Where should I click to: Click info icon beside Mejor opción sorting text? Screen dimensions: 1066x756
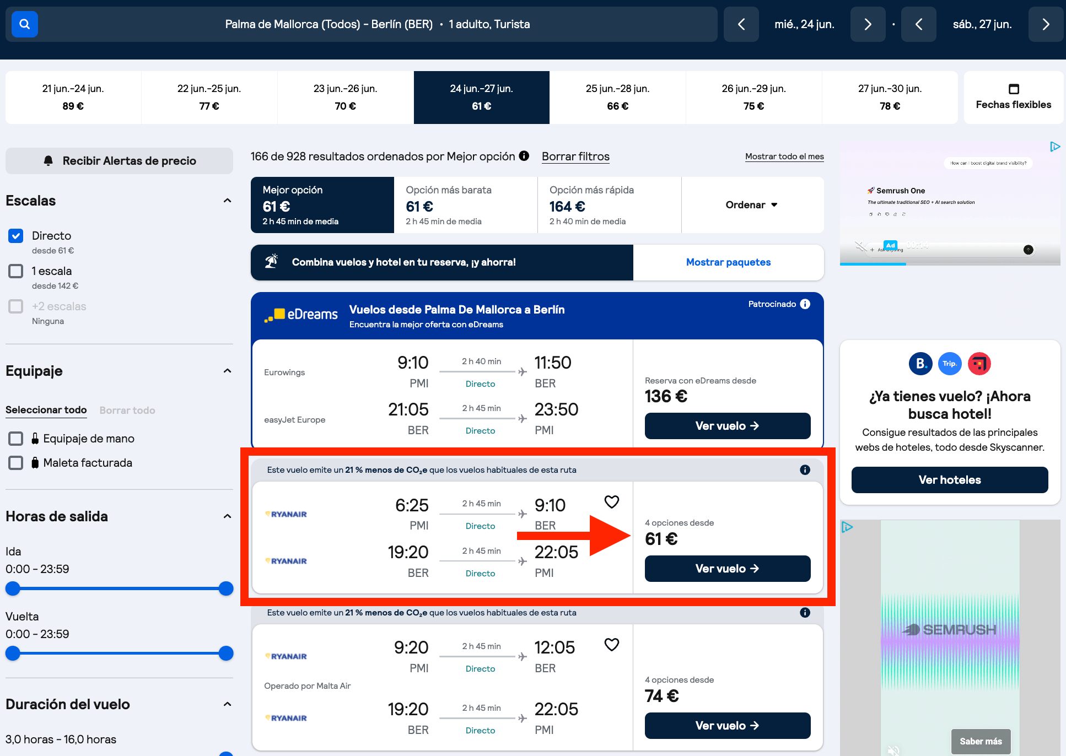524,156
